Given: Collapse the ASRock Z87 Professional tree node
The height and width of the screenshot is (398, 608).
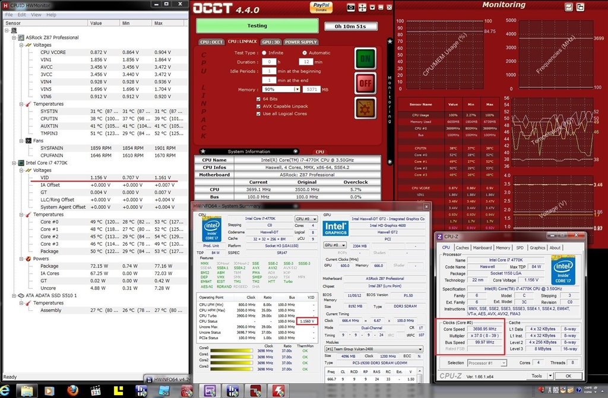Looking at the screenshot, I should click(x=14, y=37).
